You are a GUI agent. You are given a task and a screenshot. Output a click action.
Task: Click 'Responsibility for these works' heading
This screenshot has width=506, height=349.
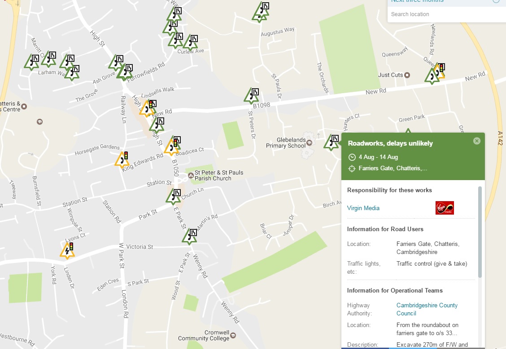pos(389,190)
